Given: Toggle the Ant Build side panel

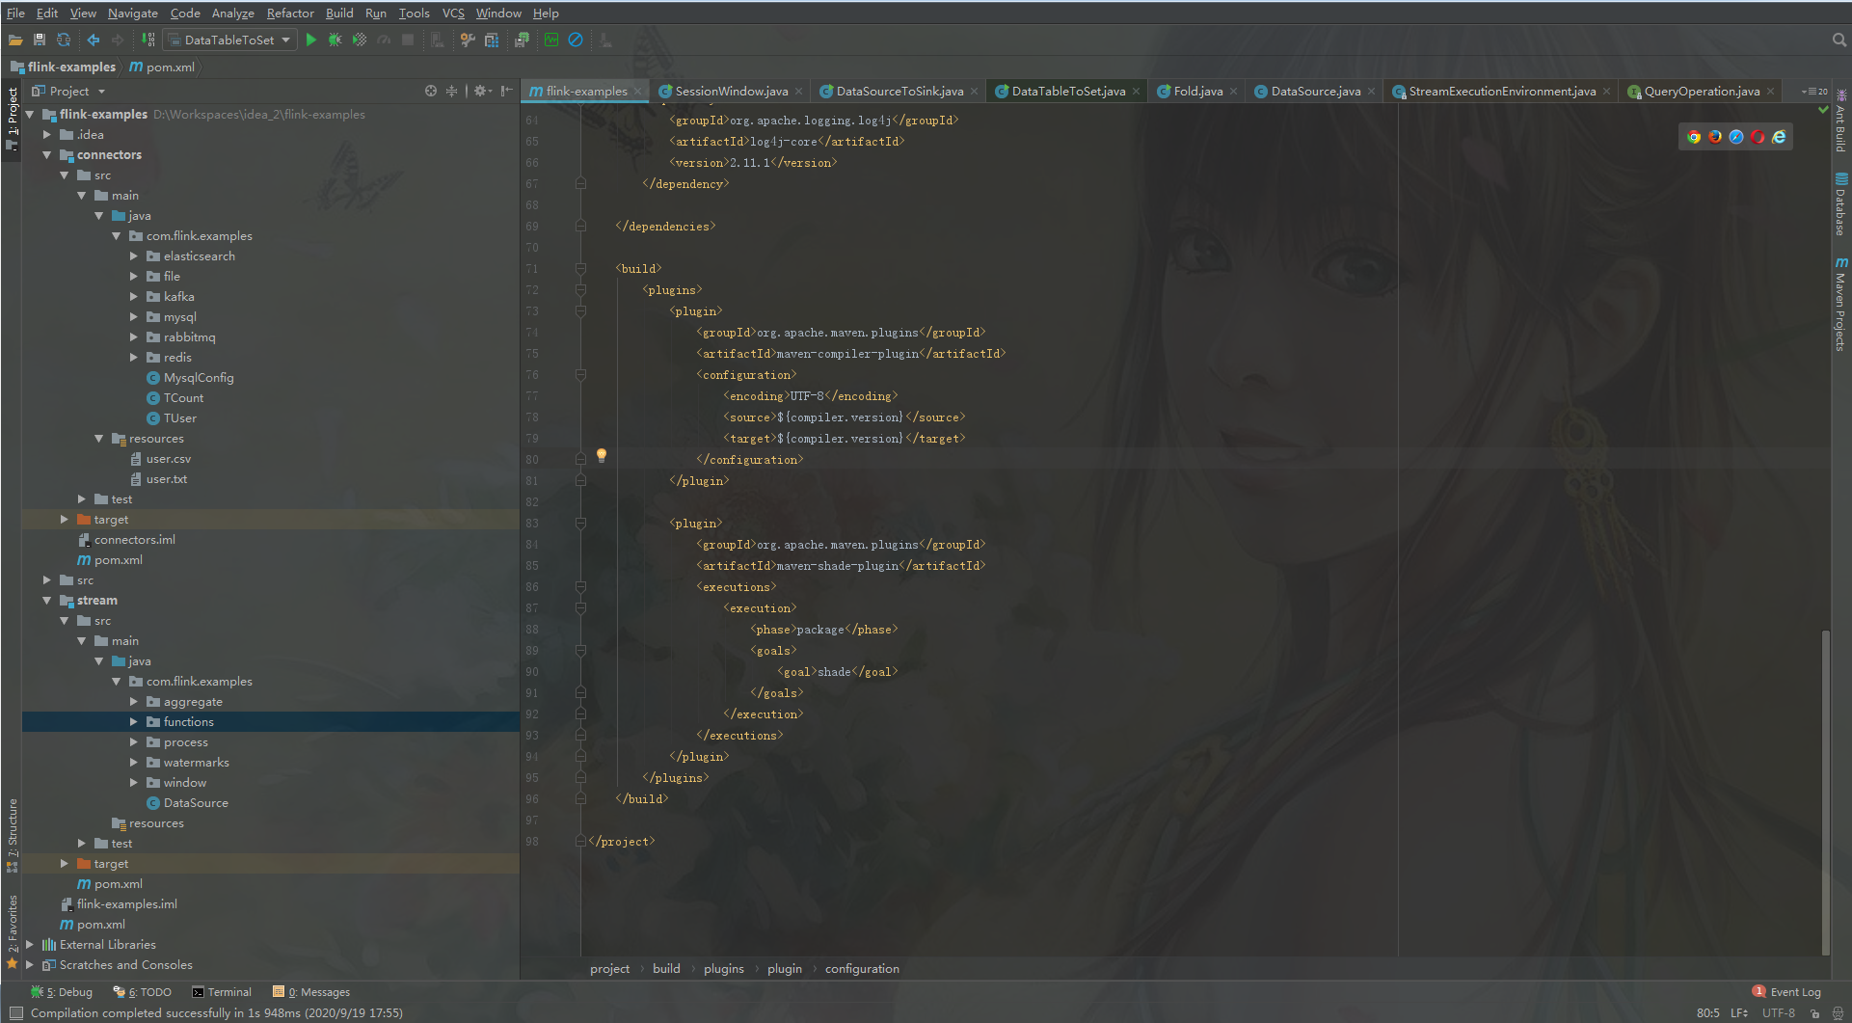Looking at the screenshot, I should (x=1841, y=121).
